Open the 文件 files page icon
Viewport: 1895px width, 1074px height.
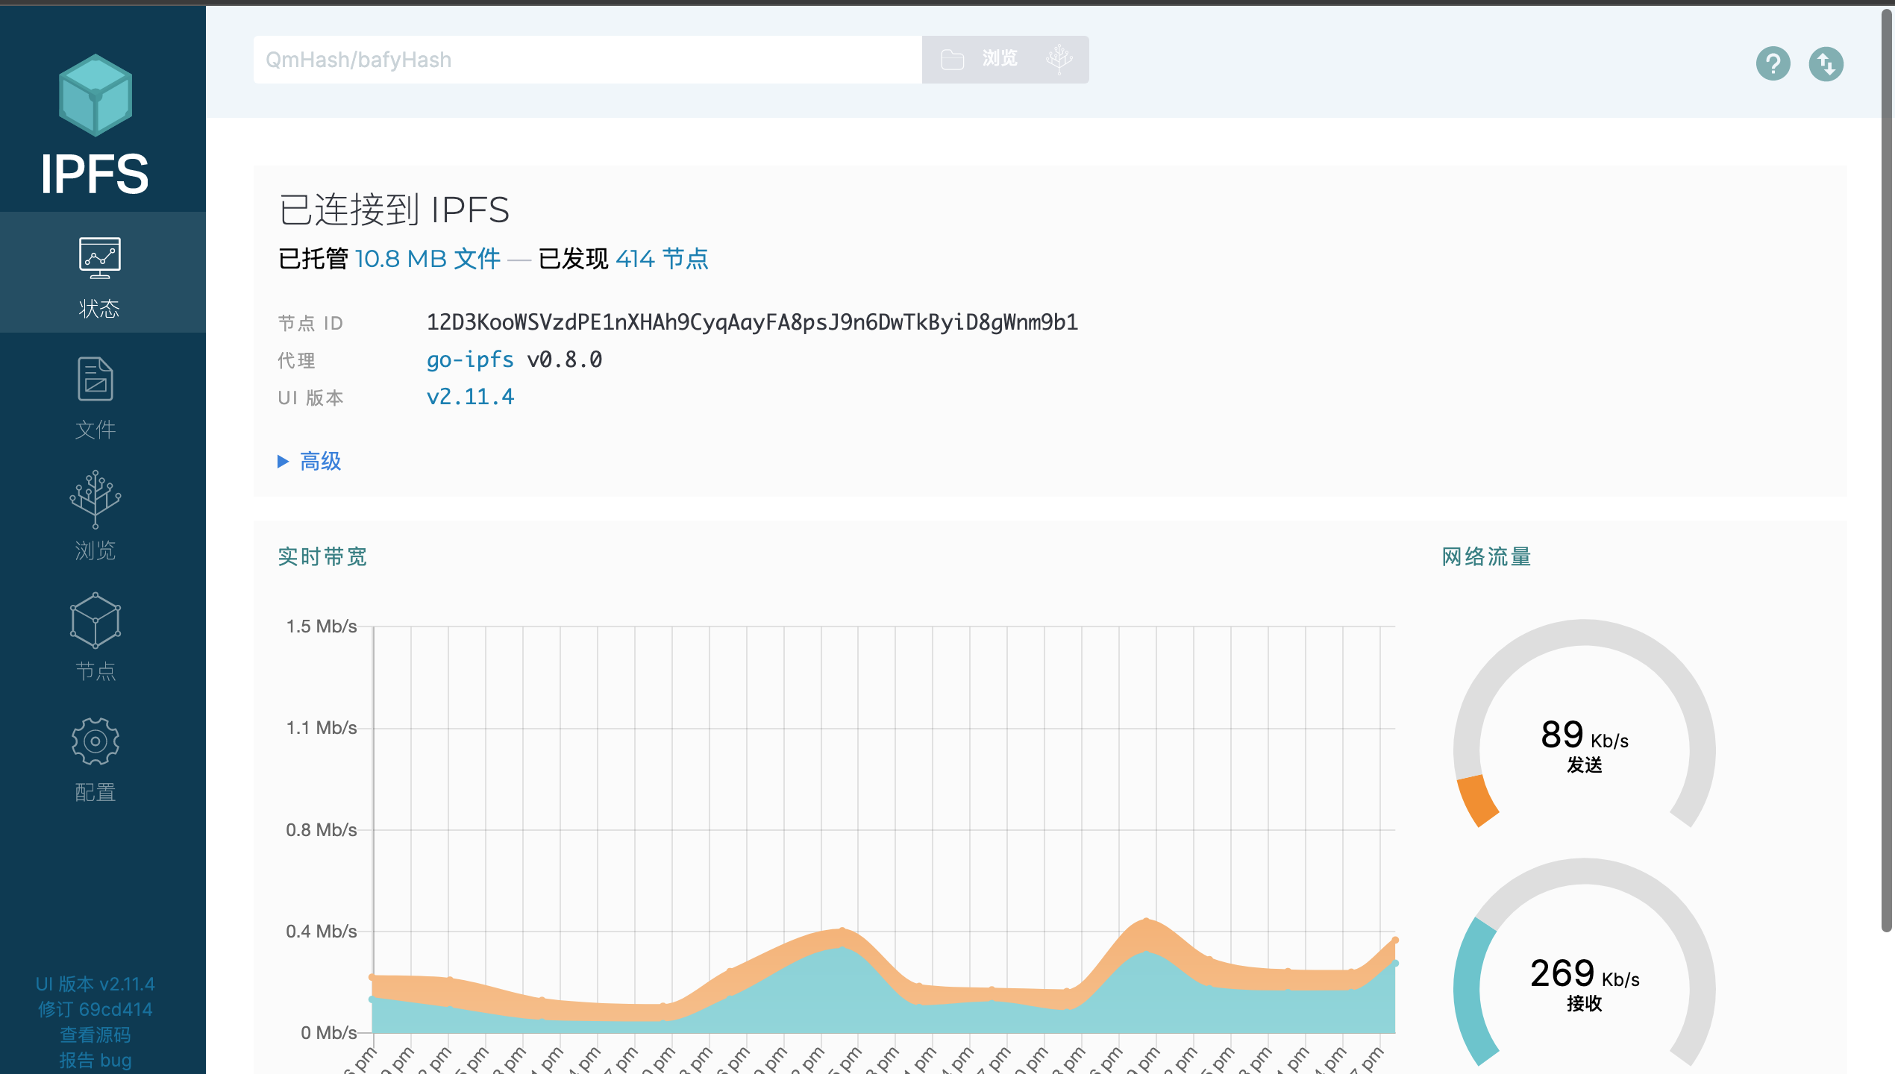click(95, 379)
